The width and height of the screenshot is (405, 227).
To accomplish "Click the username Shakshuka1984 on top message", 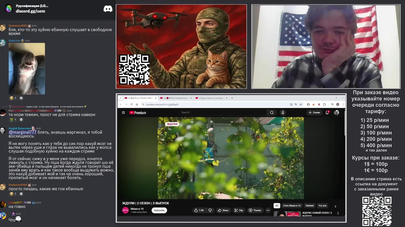I will click(18, 26).
